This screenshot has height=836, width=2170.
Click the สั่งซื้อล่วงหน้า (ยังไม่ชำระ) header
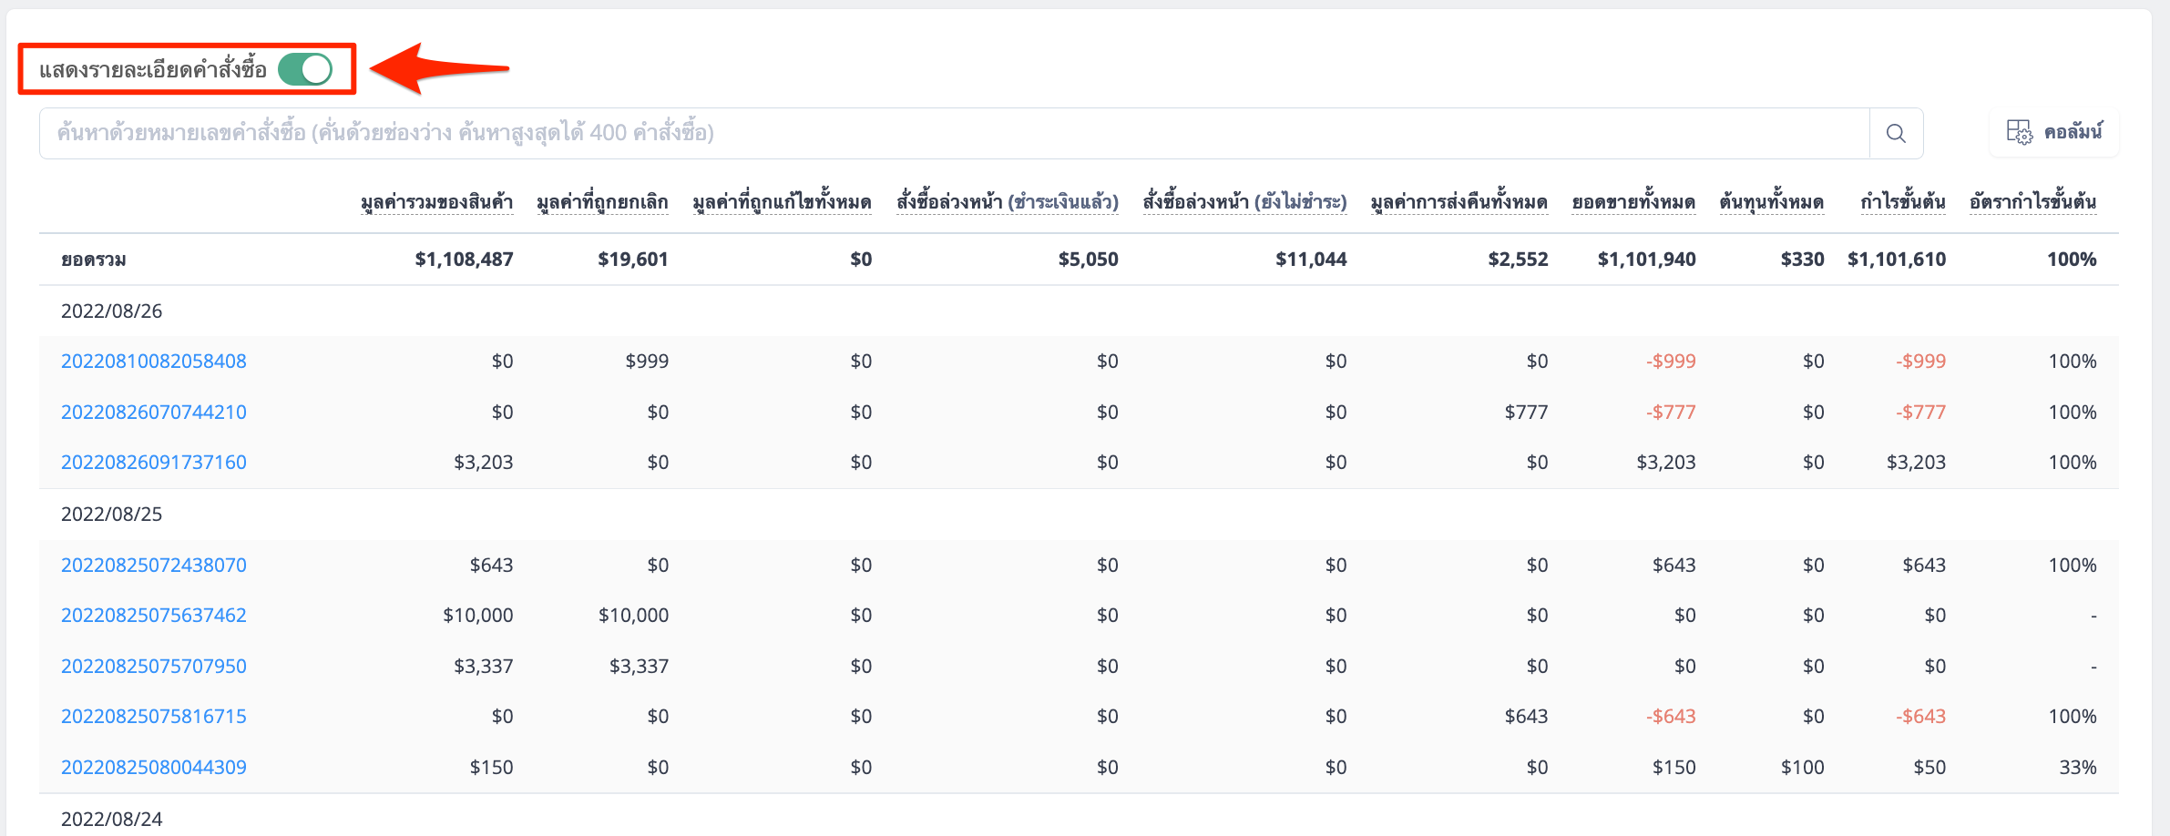pos(1245,202)
